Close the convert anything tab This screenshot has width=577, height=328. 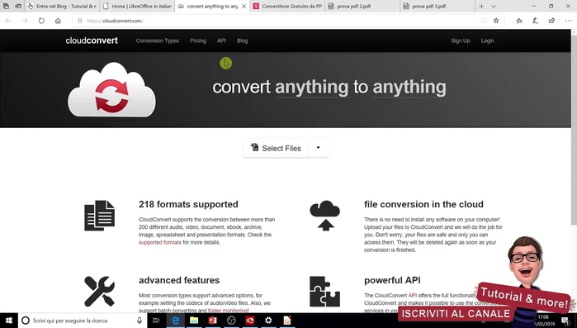pos(244,7)
